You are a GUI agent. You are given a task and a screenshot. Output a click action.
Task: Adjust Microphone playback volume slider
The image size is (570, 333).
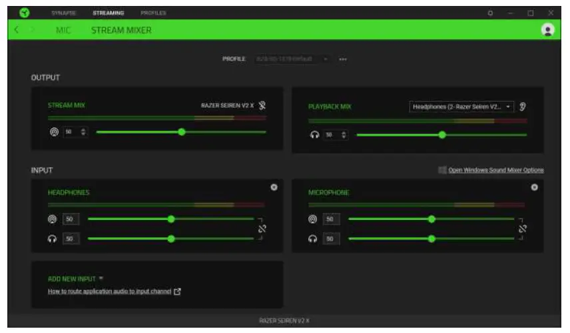click(431, 239)
